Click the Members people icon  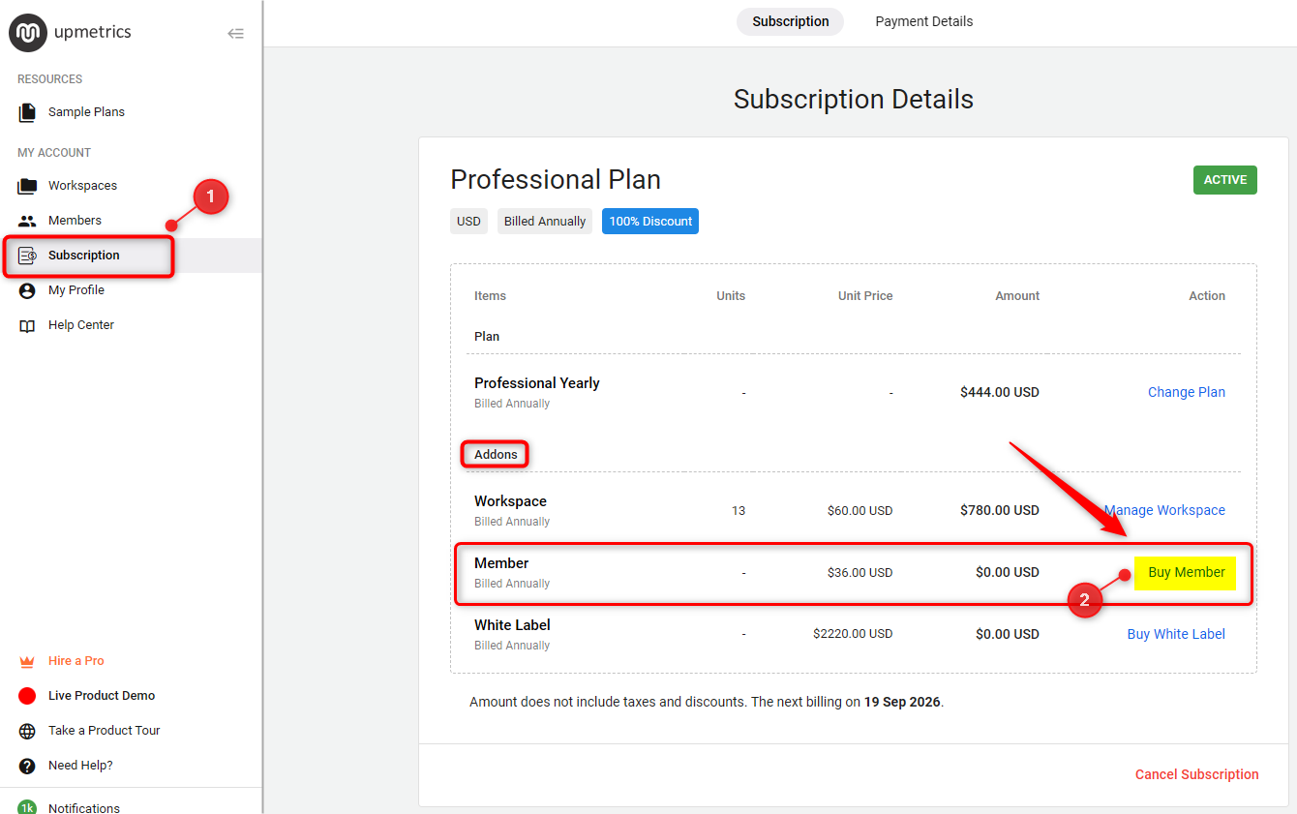(27, 221)
